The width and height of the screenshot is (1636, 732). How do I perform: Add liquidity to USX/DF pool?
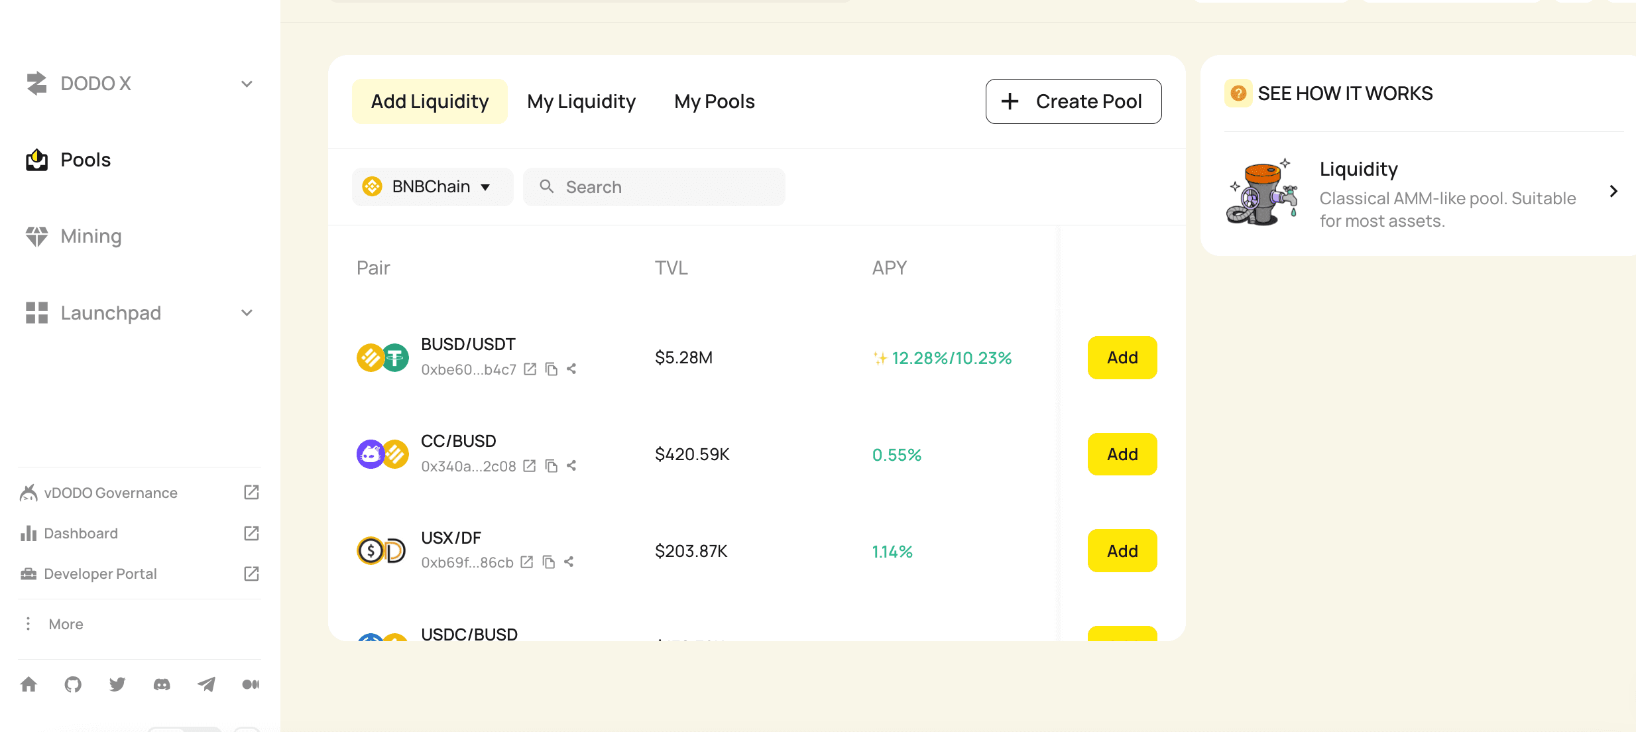pos(1122,551)
